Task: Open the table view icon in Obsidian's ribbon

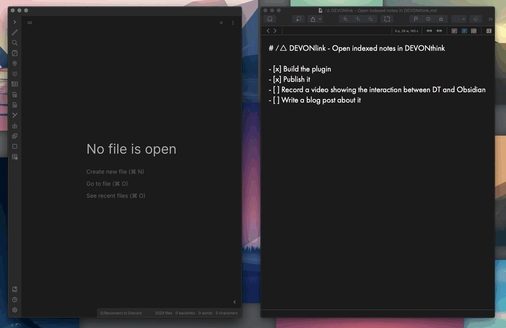Action: coord(15,84)
